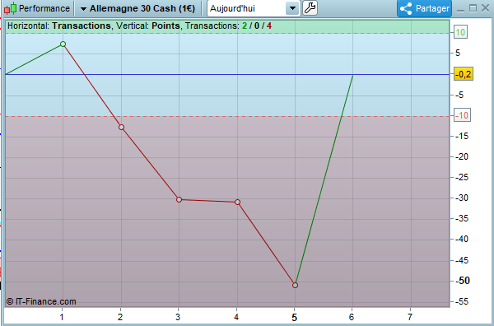Open the wrench settings tool

[310, 8]
